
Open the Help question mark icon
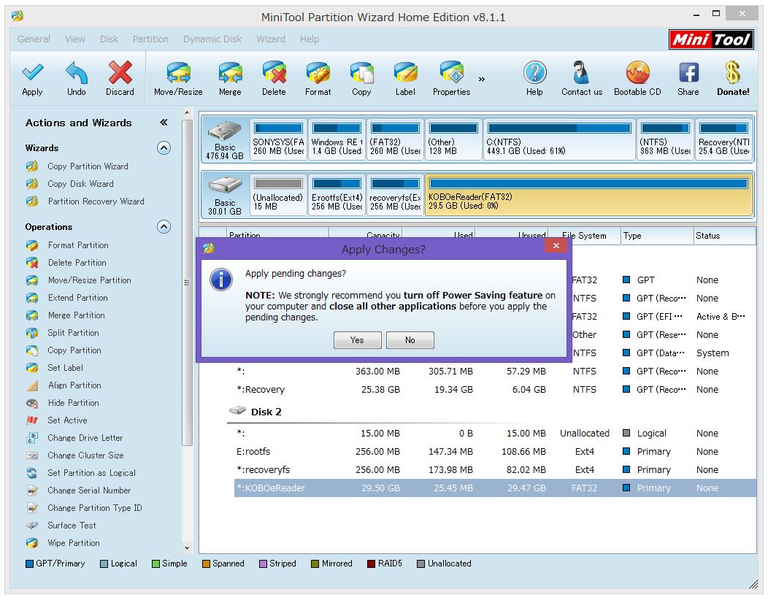(x=534, y=72)
